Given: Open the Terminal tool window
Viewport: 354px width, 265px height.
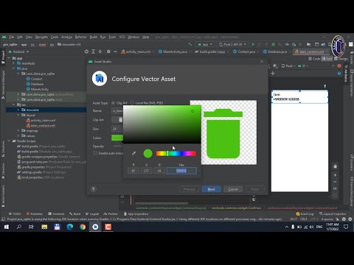Looking at the screenshot, I should tap(56, 213).
